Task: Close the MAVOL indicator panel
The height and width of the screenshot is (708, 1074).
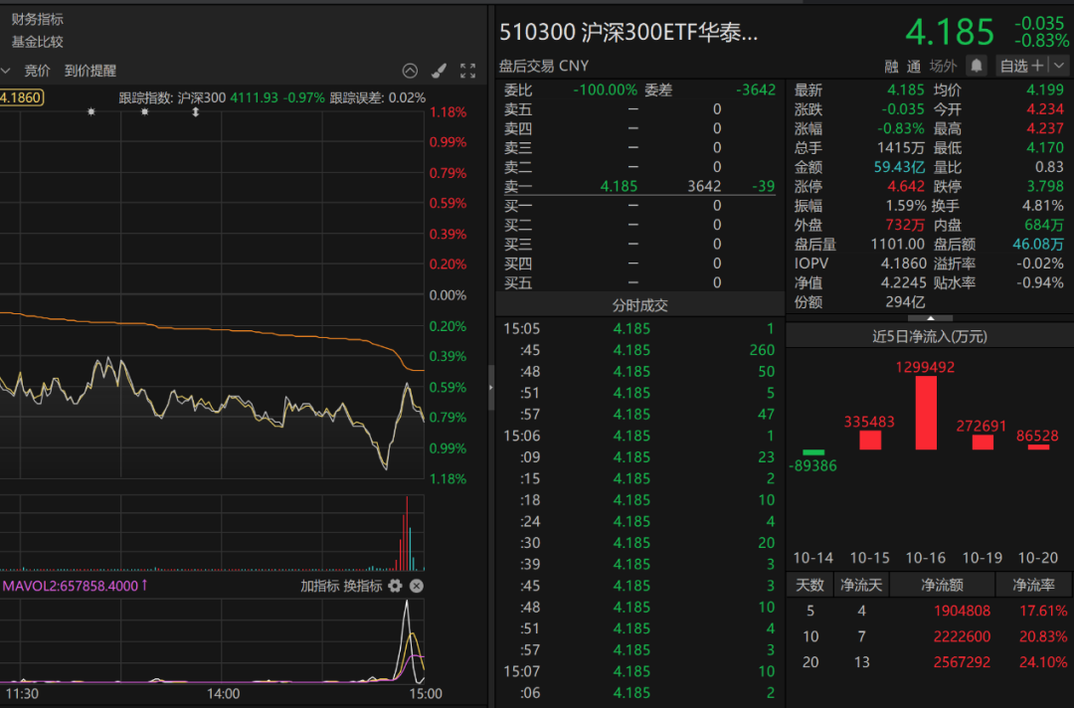Action: coord(417,586)
